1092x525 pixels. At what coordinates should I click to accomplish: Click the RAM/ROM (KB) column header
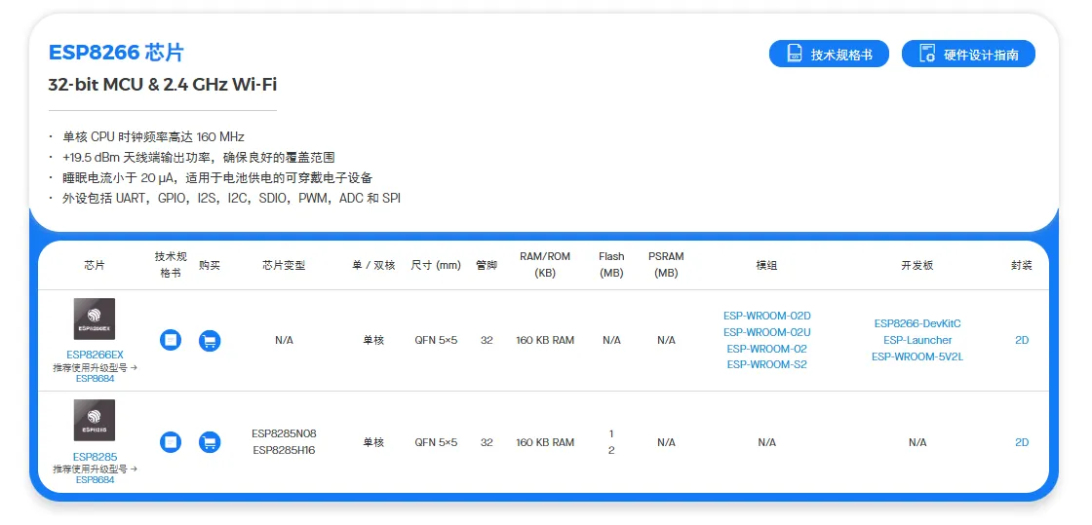point(545,265)
